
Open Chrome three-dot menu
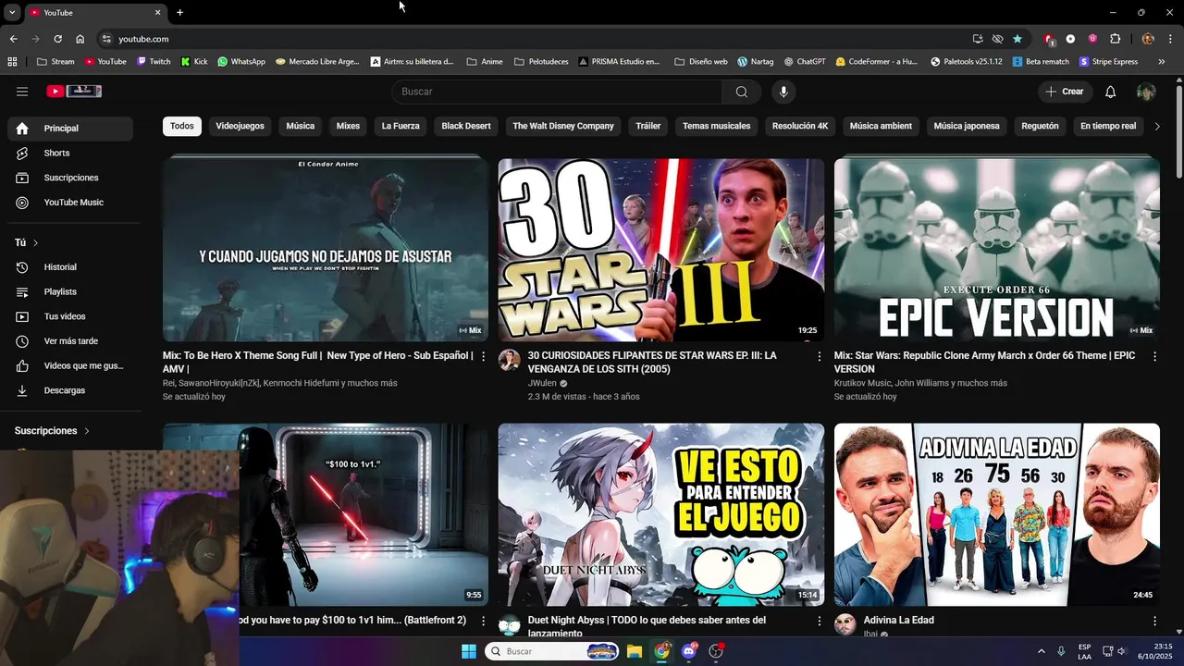1169,39
